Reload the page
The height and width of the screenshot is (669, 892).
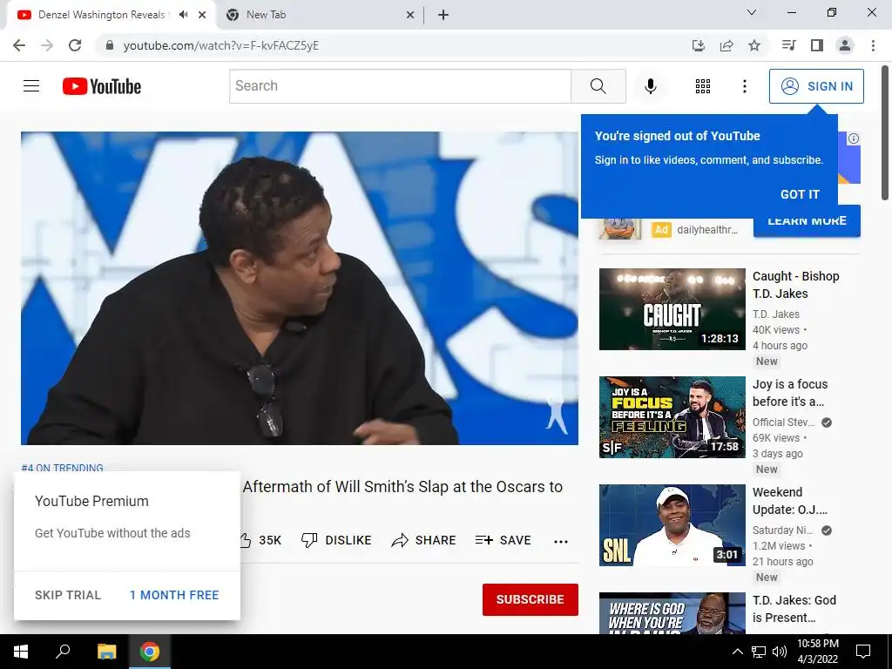(x=75, y=45)
